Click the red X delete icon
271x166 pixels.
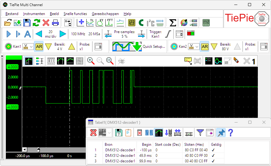click(x=46, y=23)
